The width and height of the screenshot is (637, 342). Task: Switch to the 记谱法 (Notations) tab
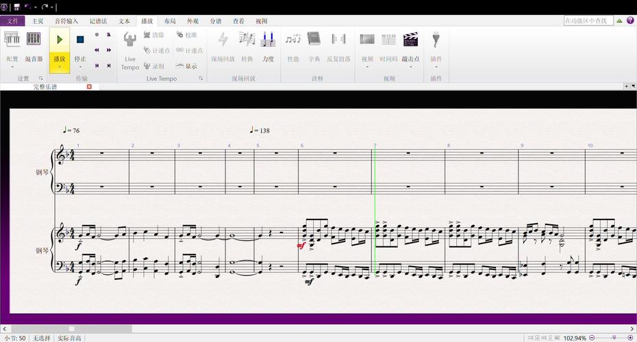[99, 21]
